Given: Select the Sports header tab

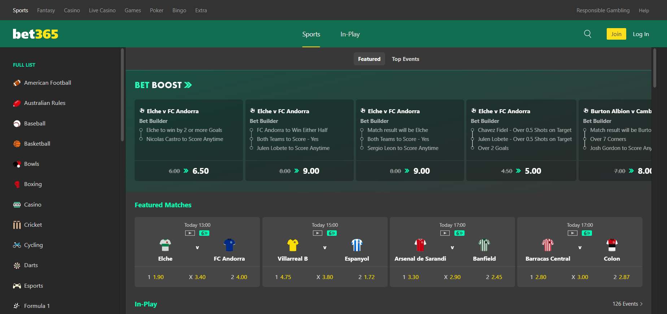Looking at the screenshot, I should pos(311,34).
